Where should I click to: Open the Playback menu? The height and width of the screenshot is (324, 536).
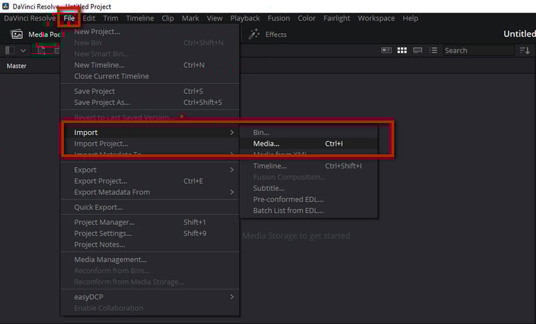tap(245, 18)
